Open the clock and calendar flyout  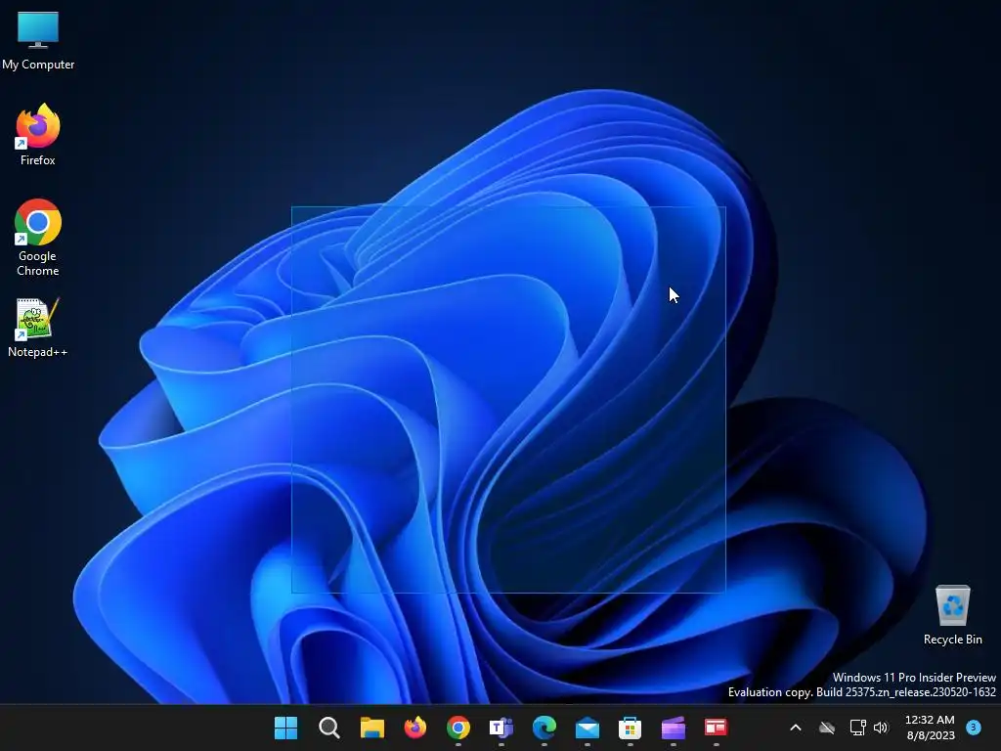pyautogui.click(x=931, y=728)
